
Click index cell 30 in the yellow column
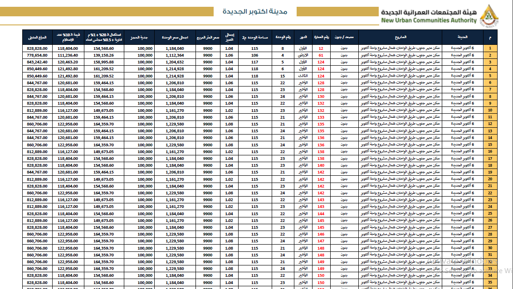coord(490,248)
